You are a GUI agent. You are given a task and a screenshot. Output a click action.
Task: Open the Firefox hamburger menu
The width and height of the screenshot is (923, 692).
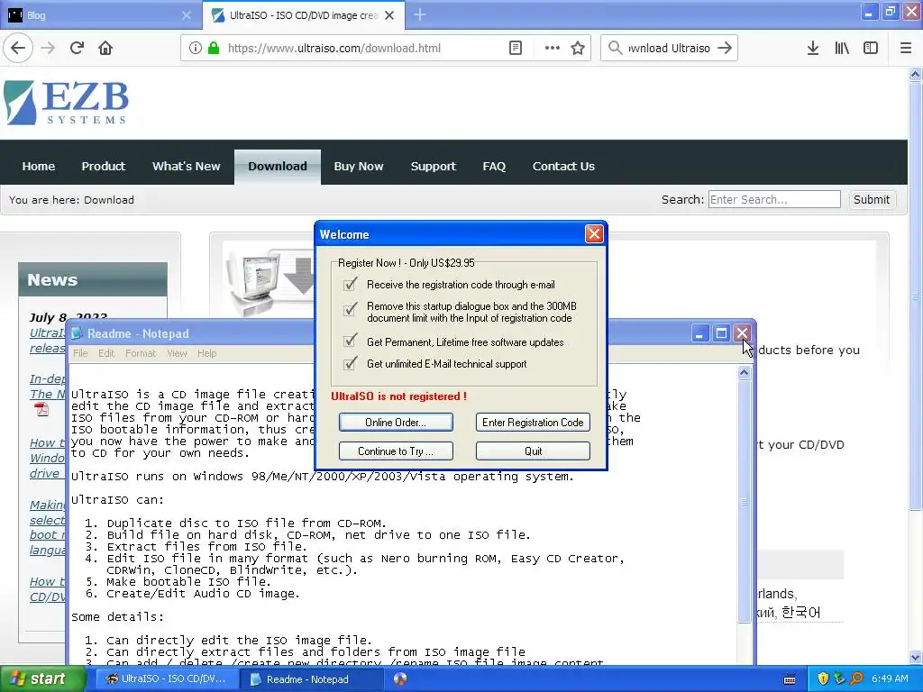pos(905,49)
